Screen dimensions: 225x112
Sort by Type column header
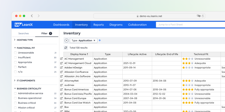pyautogui.click(x=108, y=54)
